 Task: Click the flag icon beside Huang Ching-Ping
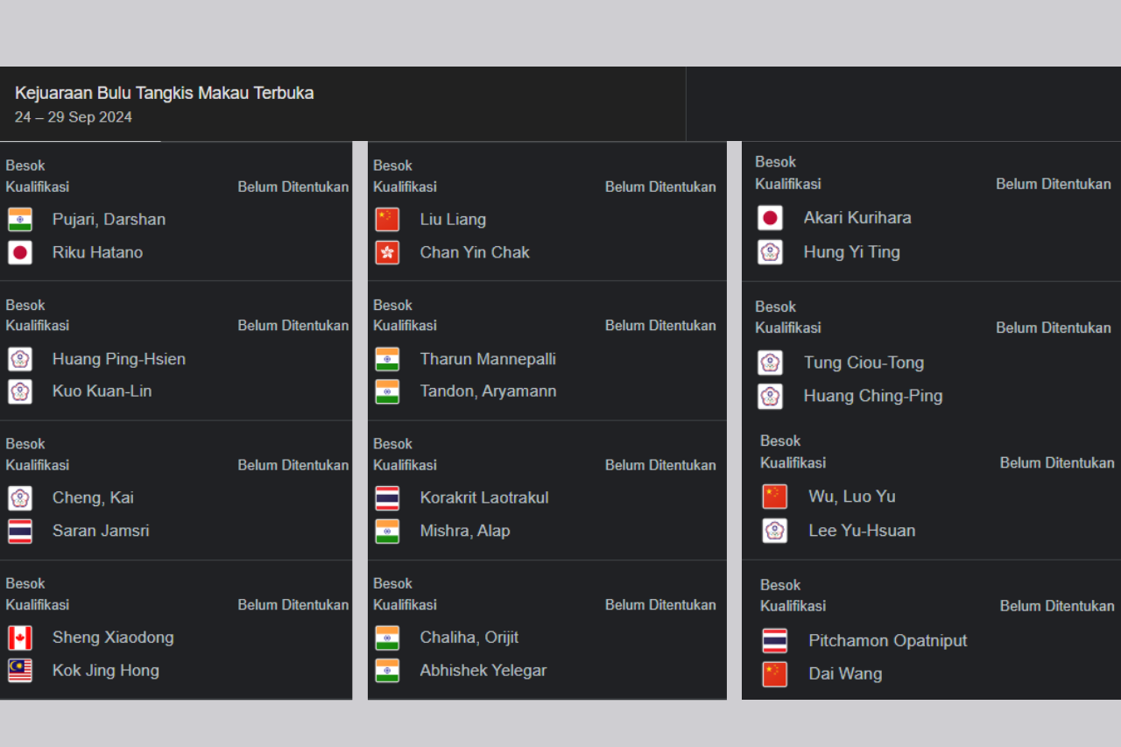click(x=771, y=396)
